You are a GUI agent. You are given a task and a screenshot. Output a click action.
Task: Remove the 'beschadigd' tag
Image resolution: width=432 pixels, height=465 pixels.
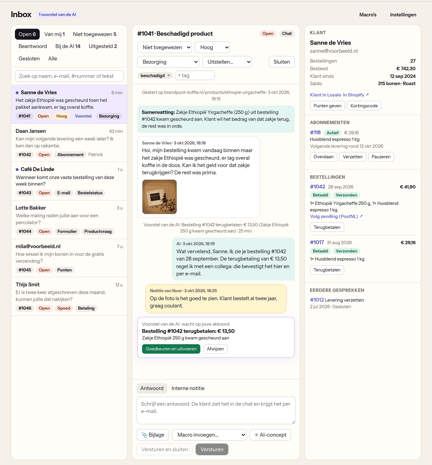point(169,76)
